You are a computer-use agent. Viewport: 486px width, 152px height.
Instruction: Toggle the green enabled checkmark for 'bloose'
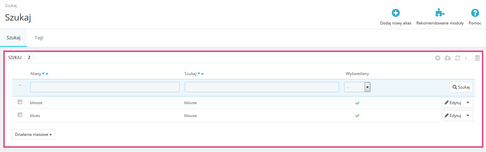pos(357,103)
